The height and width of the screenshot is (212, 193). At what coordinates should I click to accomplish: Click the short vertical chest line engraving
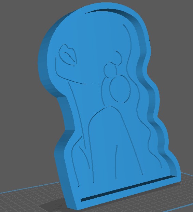click(x=116, y=162)
